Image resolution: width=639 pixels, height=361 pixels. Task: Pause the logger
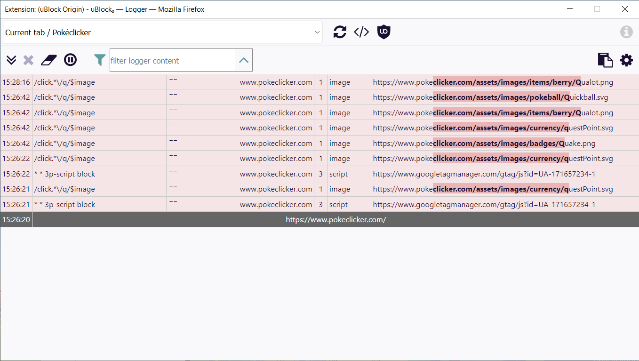coord(70,60)
